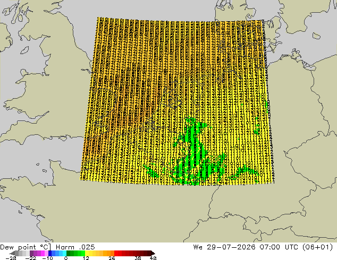Click the '38' label on the color scale
Viewport: 337px width, 260px height.
click(x=138, y=258)
